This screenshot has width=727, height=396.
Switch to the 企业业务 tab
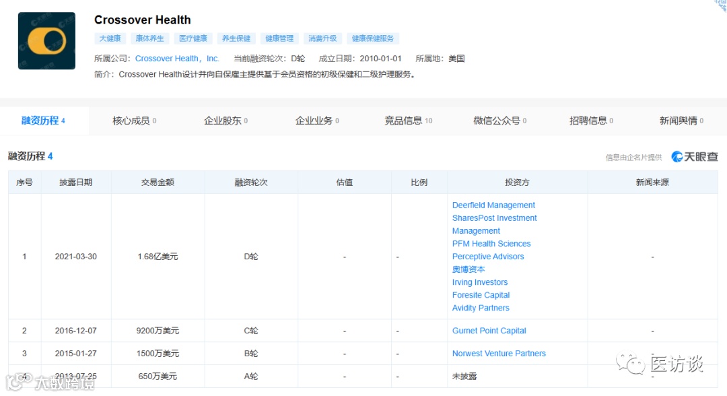click(x=317, y=121)
